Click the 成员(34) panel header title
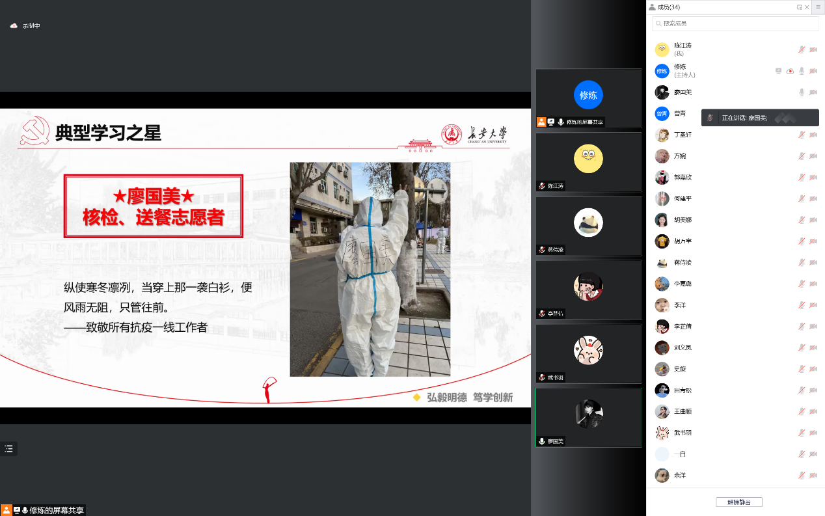Image resolution: width=825 pixels, height=516 pixels. pyautogui.click(x=668, y=7)
